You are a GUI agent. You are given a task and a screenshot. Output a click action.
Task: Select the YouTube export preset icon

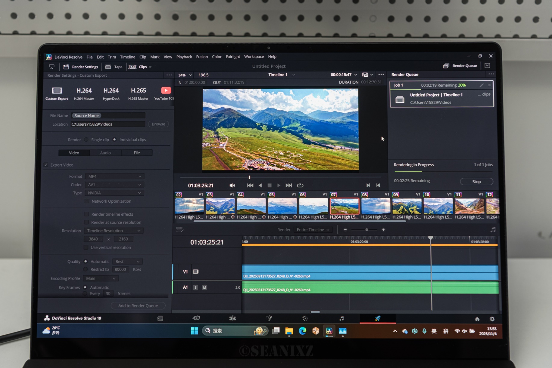click(x=166, y=90)
